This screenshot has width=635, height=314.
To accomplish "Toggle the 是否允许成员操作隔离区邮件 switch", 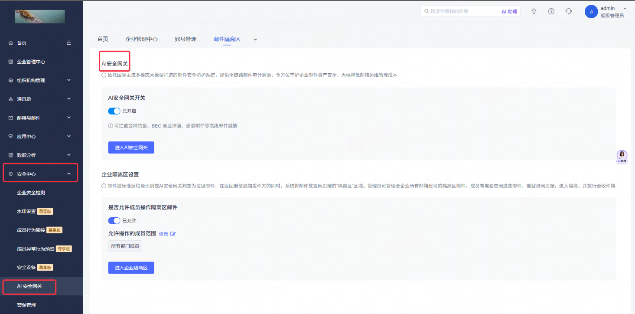I will (x=114, y=221).
